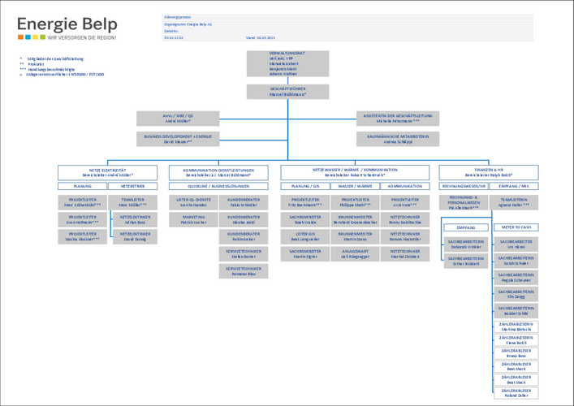This screenshot has width=574, height=406.
Task: Click the Stand date in header
Action: pyautogui.click(x=261, y=37)
